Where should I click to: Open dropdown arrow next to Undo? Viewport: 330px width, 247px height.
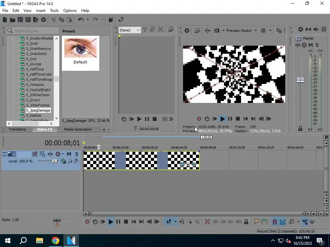pos(88,20)
